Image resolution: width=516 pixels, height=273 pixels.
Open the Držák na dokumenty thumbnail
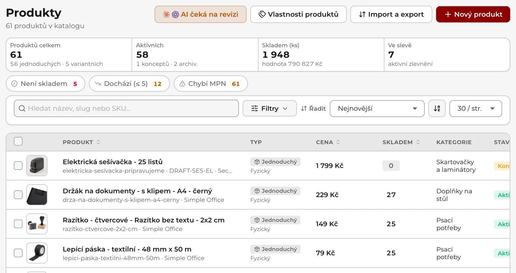[x=37, y=195]
